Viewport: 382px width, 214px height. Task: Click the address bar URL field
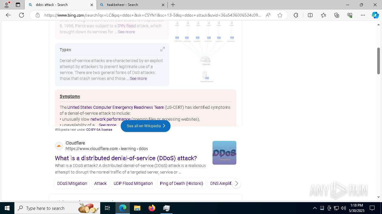152,15
